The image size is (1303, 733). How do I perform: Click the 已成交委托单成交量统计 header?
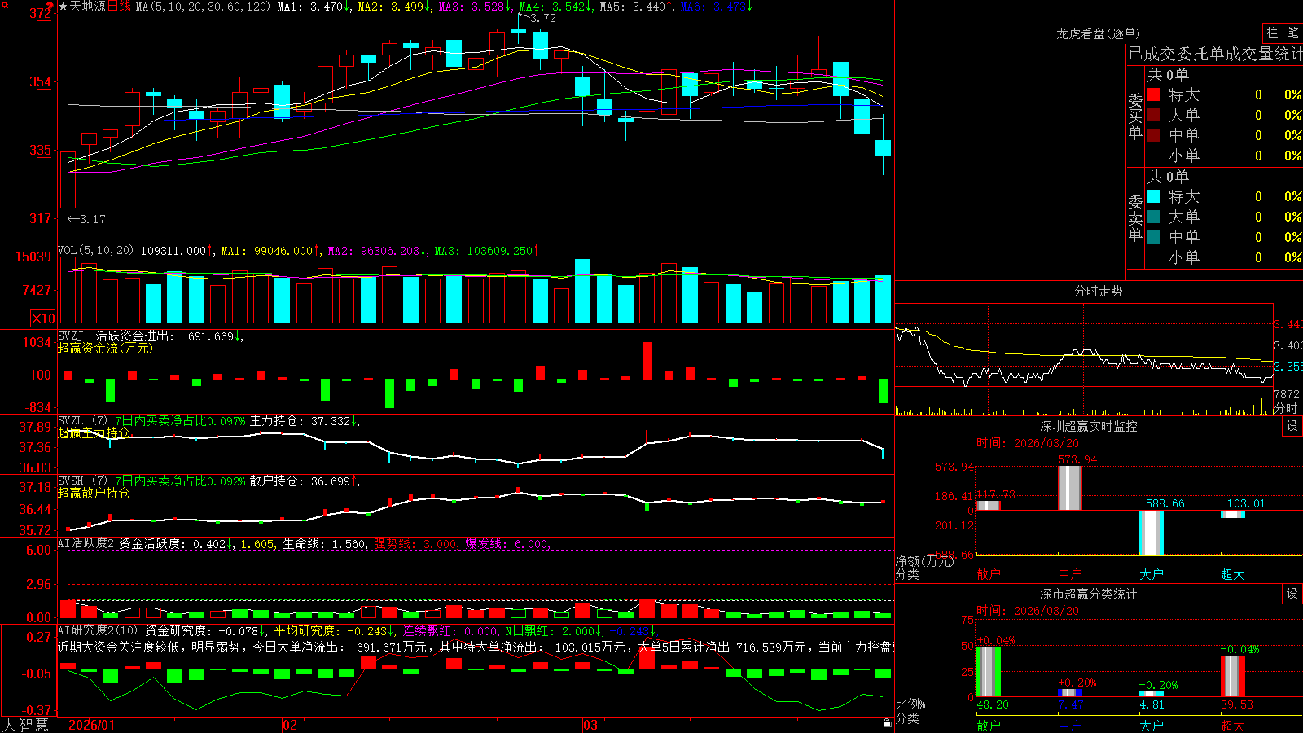[1215, 54]
